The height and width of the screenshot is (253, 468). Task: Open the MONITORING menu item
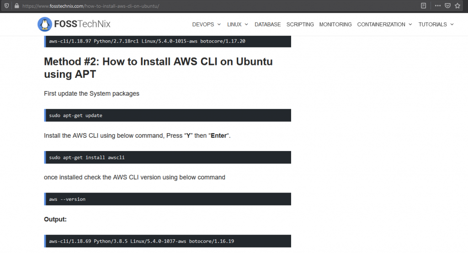click(x=335, y=25)
